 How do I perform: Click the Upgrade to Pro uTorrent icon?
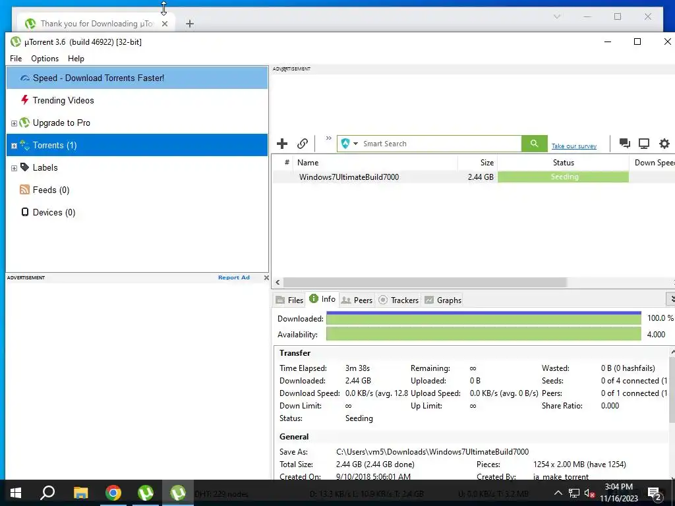coord(24,123)
